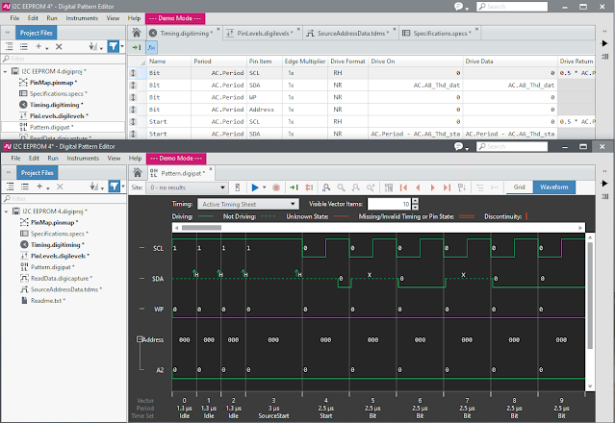The image size is (615, 423).
Task: Click the jump to first failure icon
Action: 403,187
